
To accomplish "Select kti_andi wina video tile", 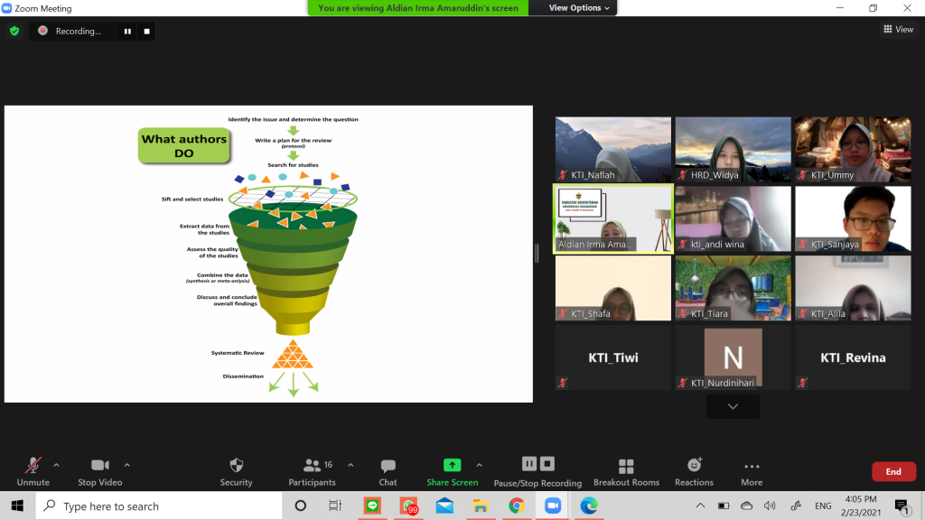I will (733, 218).
